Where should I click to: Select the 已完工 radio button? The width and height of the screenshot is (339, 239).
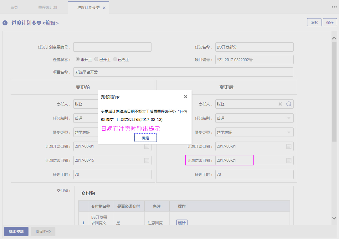tap(115, 59)
